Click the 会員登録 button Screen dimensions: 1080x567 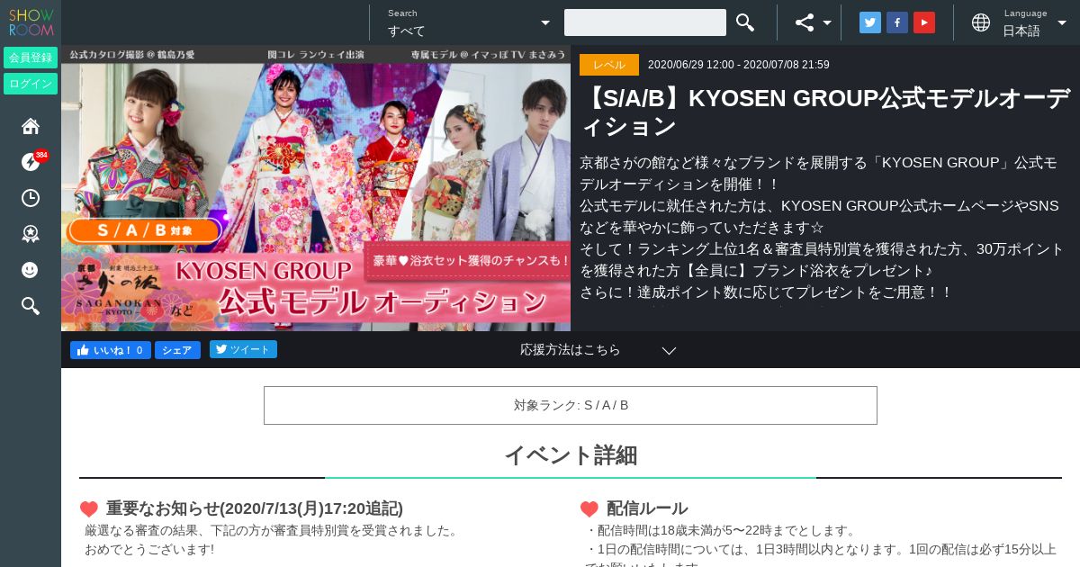(31, 58)
